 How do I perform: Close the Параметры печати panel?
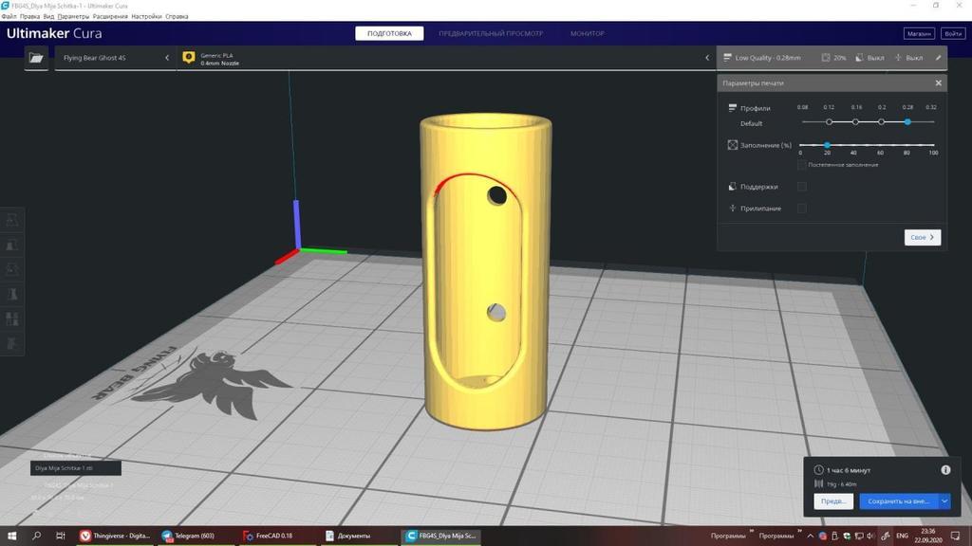939,83
